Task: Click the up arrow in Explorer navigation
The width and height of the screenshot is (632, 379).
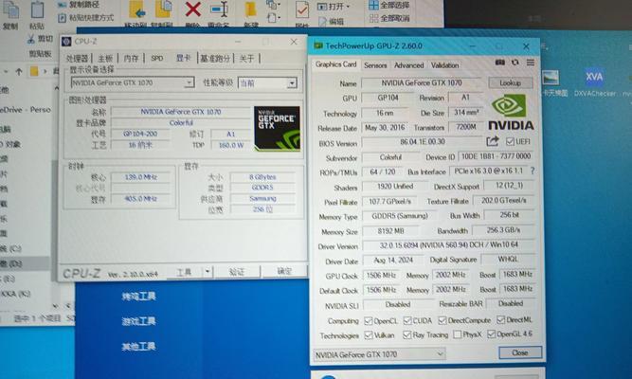Action: [19, 72]
